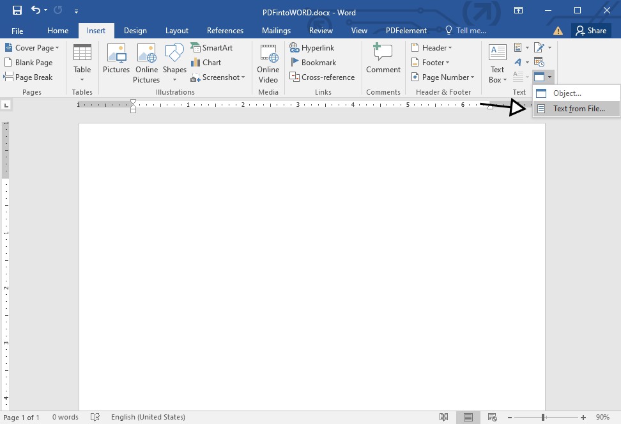Insert a Chart
The width and height of the screenshot is (621, 424).
click(x=208, y=62)
